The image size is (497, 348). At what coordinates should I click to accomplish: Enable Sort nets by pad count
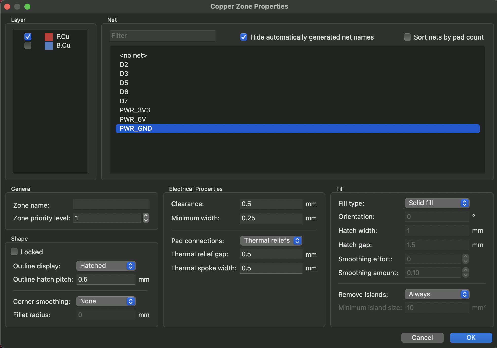pos(407,37)
